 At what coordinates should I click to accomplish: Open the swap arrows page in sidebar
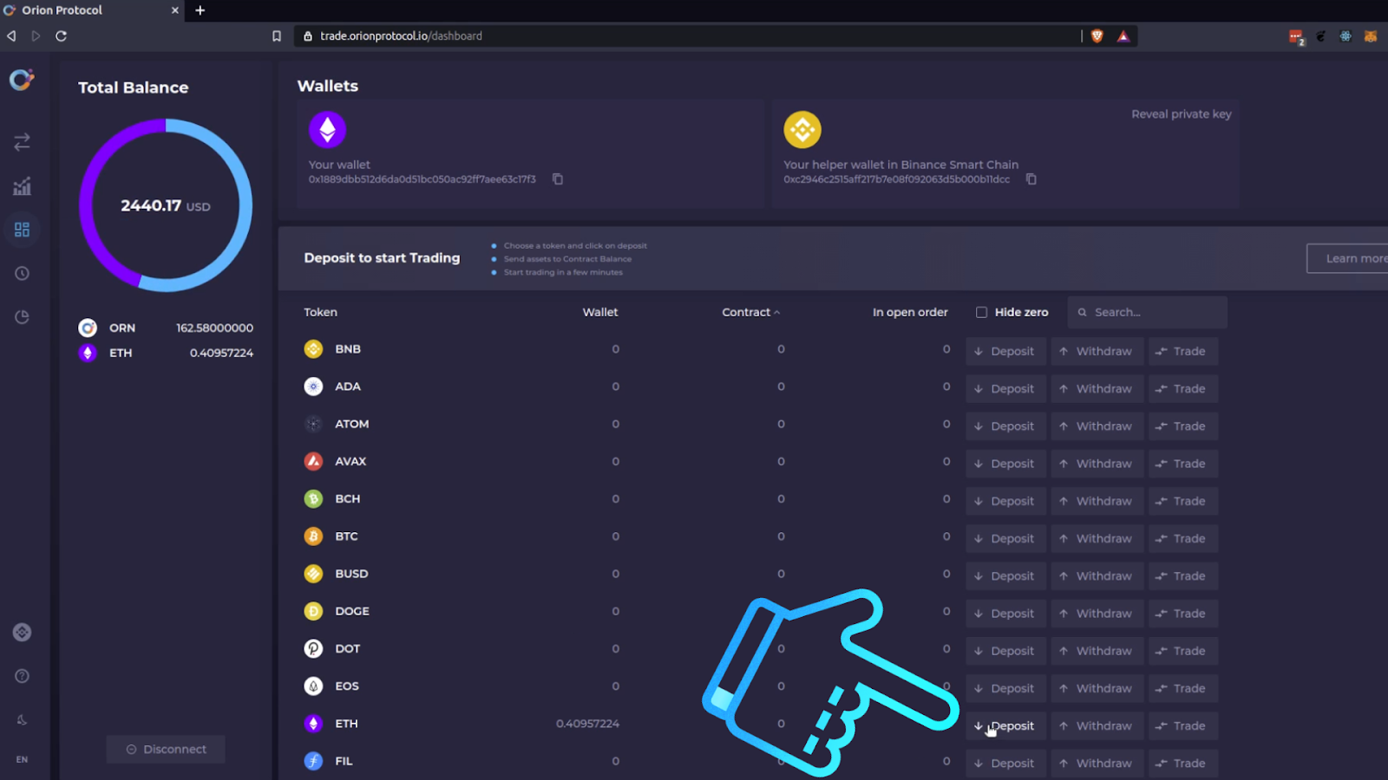[22, 141]
